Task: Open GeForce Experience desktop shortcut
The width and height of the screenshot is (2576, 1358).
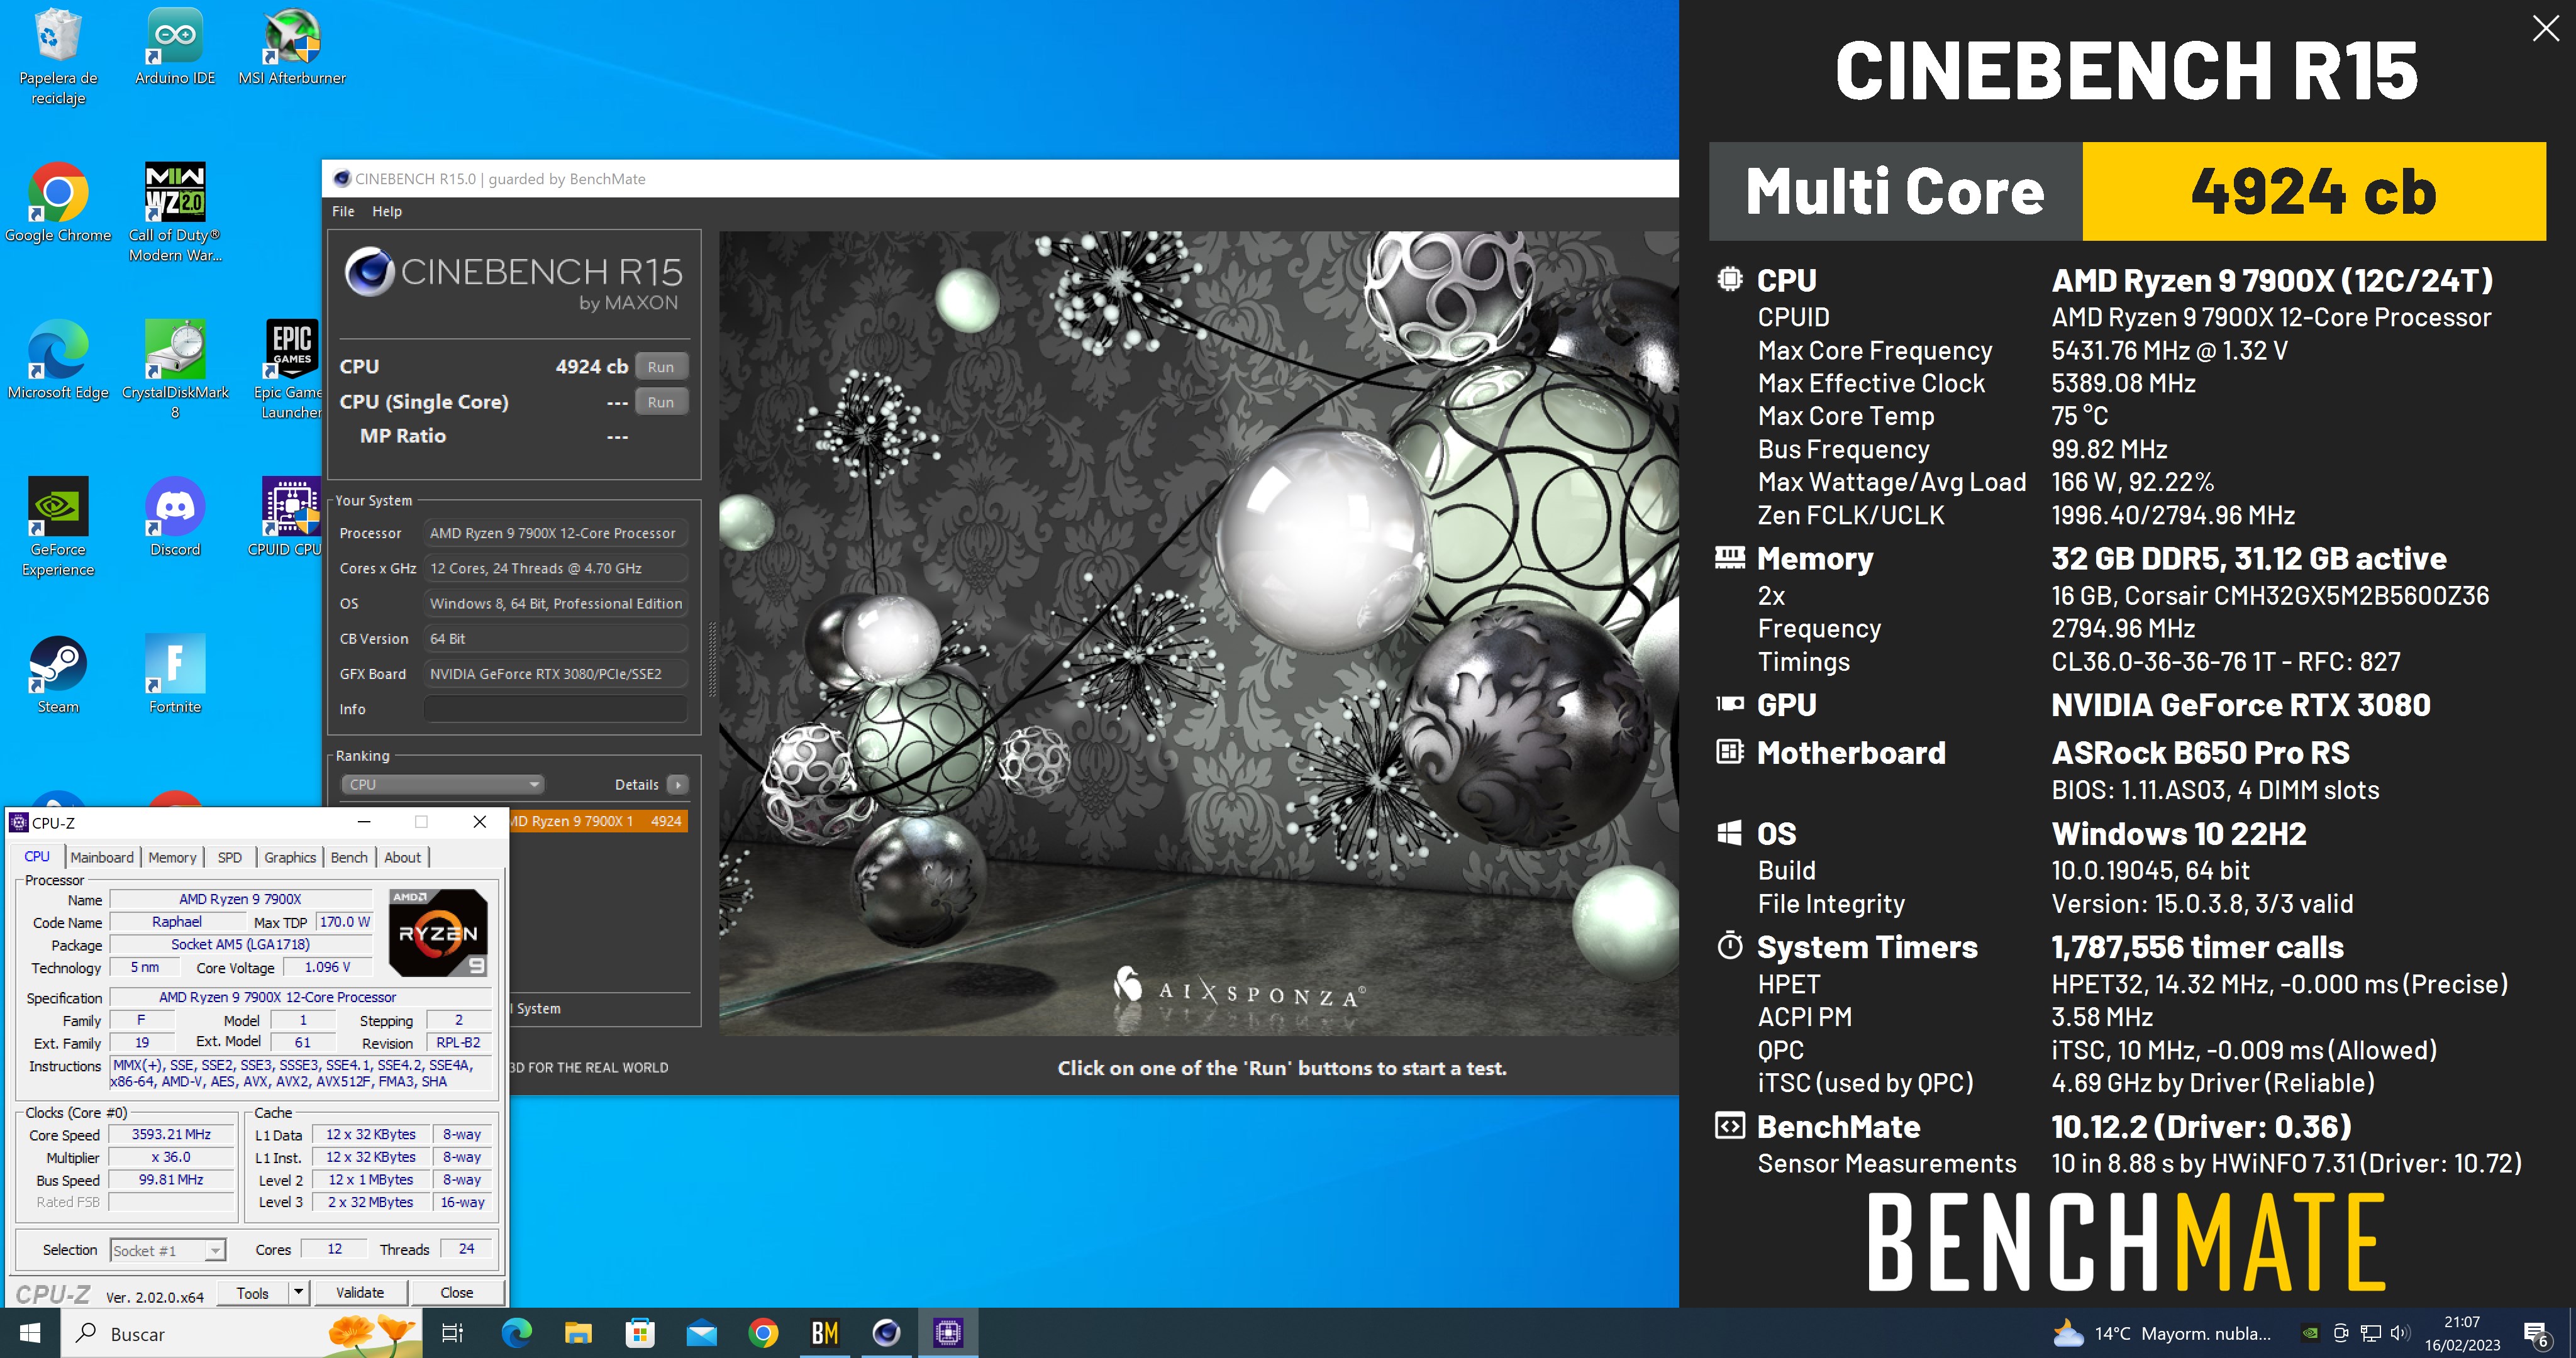Action: [58, 527]
